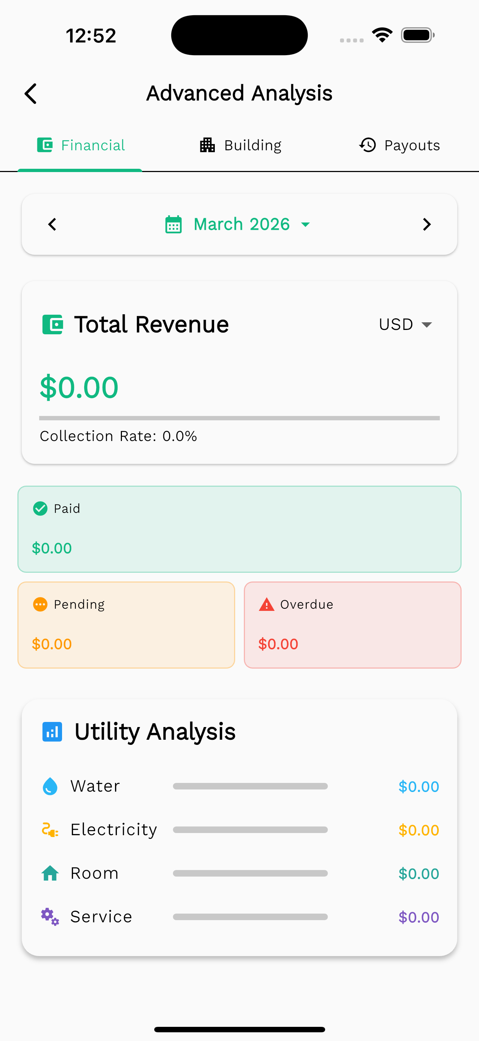Viewport: 479px width, 1041px height.
Task: Tap the Overdue warning triangle icon
Action: pos(267,605)
